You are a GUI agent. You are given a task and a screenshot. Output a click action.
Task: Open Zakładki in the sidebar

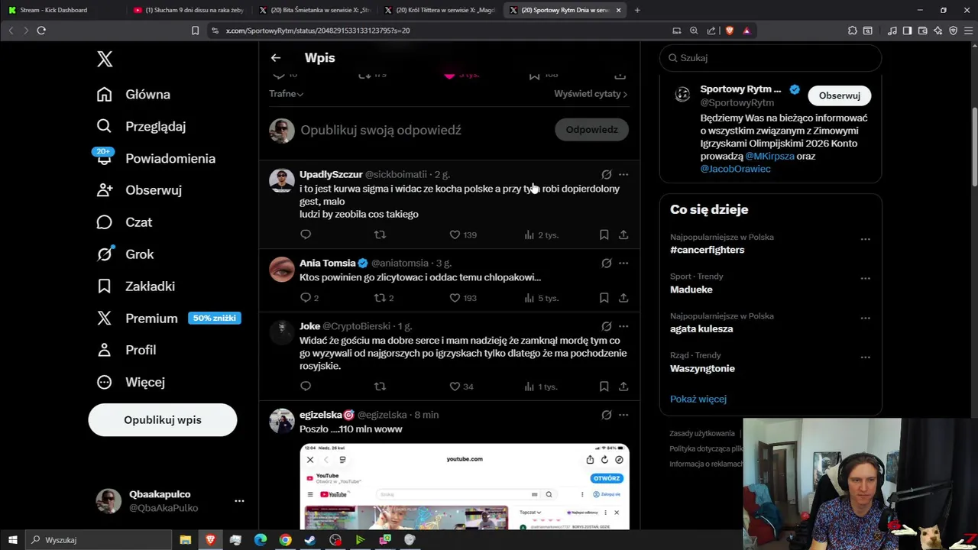point(136,286)
